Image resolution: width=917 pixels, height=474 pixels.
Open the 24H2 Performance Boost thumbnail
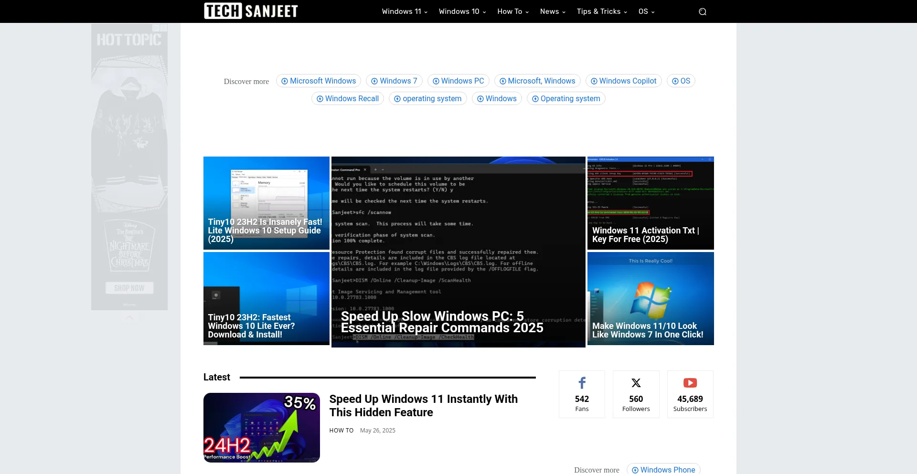pyautogui.click(x=261, y=427)
